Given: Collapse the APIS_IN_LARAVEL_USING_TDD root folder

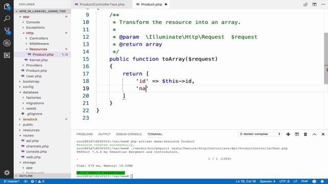Looking at the screenshot, I should (42, 11).
